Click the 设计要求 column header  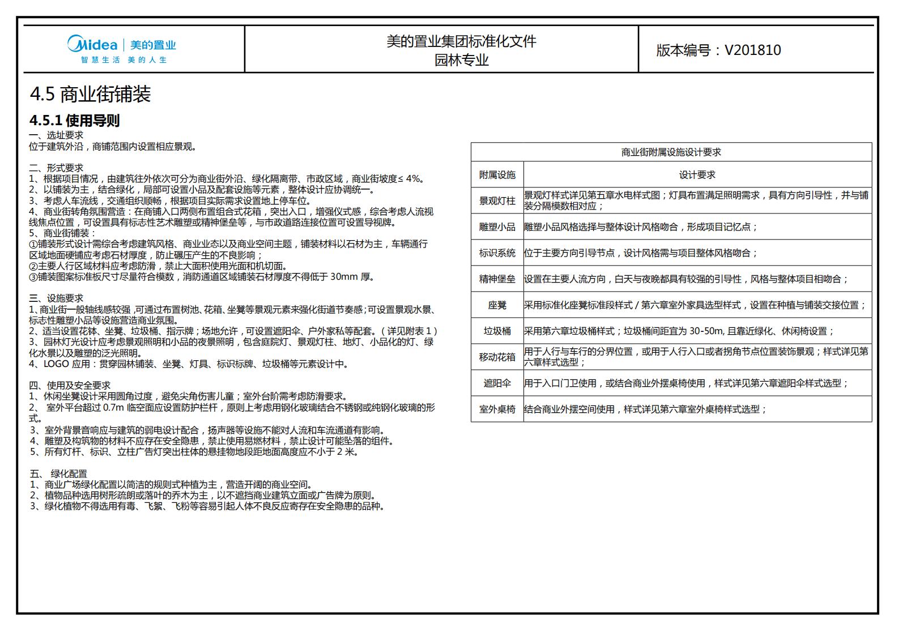[x=697, y=175]
